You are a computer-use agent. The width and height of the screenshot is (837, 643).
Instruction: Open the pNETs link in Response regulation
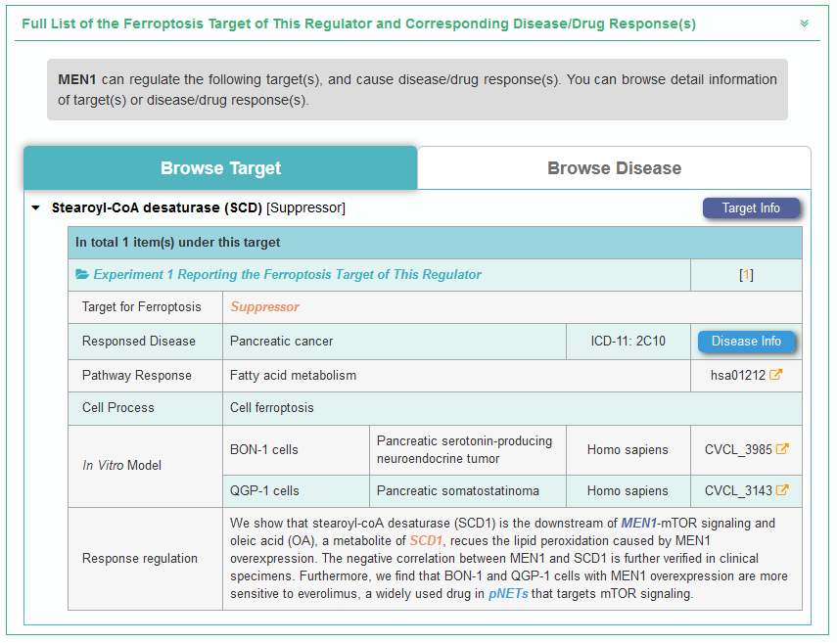pyautogui.click(x=509, y=594)
